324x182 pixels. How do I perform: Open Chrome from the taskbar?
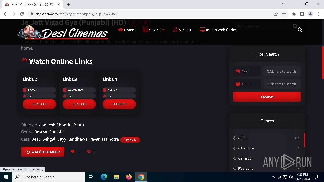coord(141,177)
